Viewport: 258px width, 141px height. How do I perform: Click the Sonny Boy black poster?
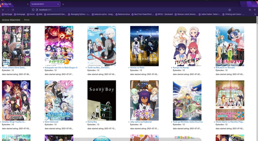(x=102, y=100)
